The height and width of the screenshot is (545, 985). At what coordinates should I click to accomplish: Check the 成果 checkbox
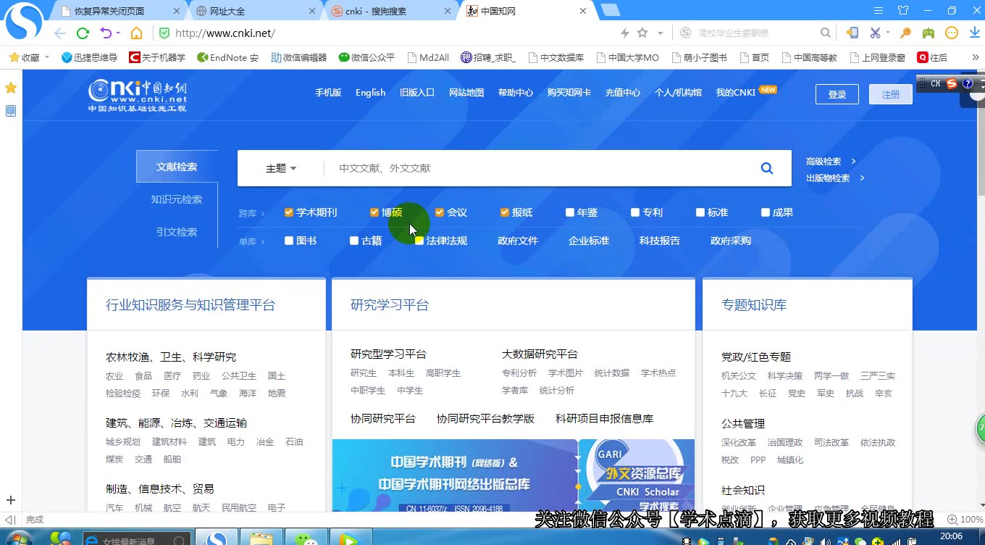point(766,212)
